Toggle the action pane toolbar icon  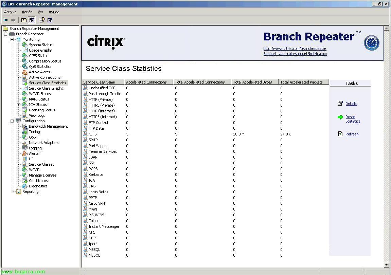pos(50,20)
